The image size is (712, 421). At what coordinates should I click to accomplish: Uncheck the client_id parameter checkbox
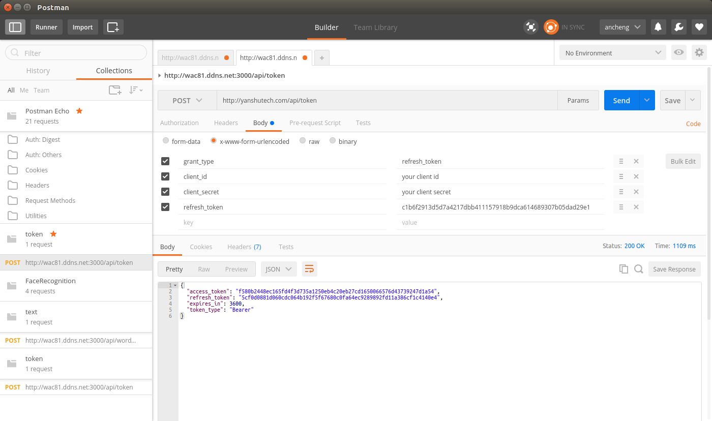165,176
